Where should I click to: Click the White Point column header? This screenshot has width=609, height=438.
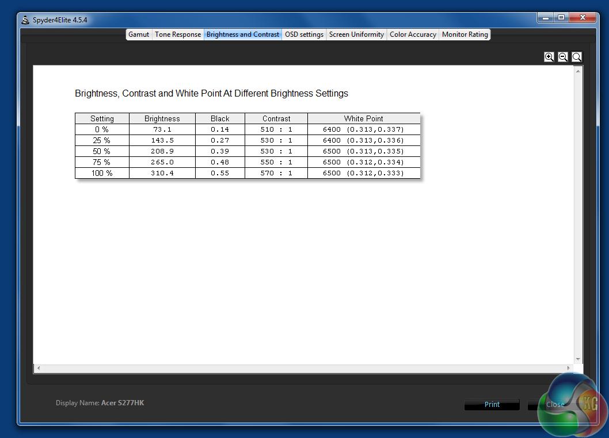click(364, 119)
